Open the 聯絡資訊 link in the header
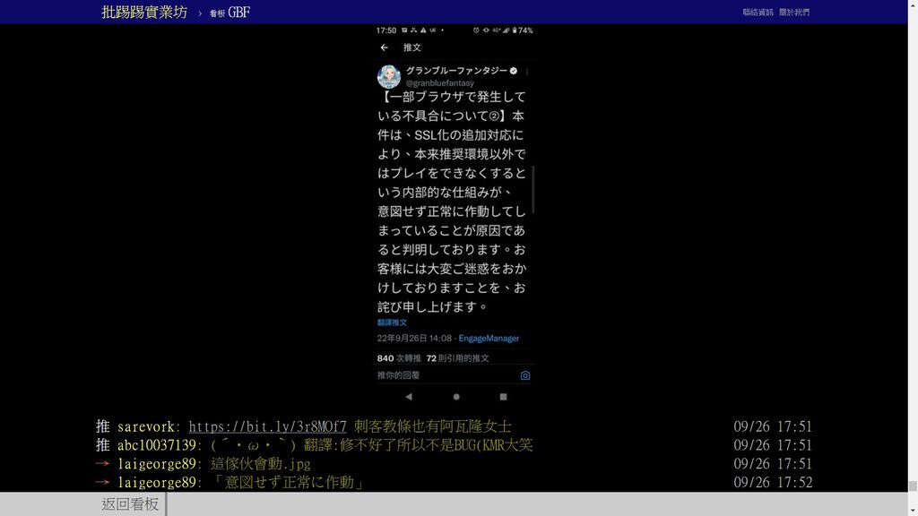The width and height of the screenshot is (918, 516). click(758, 13)
